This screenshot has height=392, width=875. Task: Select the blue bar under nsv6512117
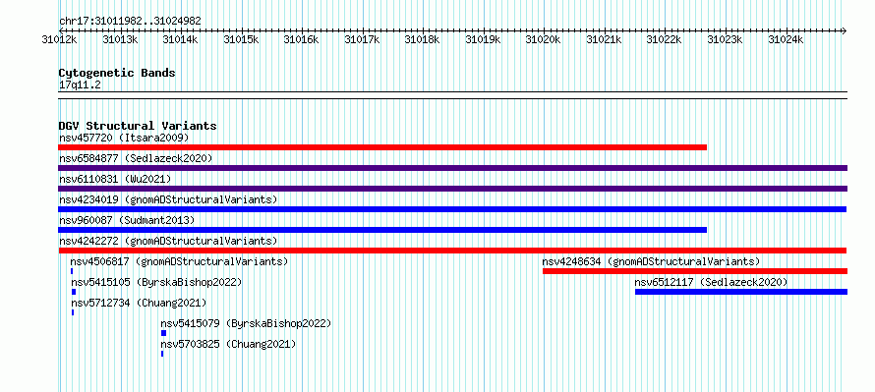pyautogui.click(x=741, y=292)
